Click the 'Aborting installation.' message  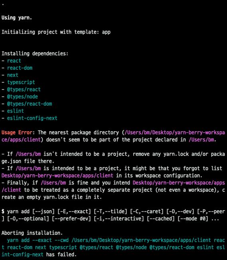coord(32,233)
